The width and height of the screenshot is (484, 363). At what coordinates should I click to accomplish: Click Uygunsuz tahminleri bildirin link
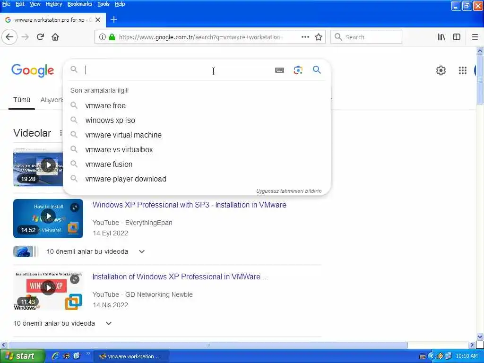pyautogui.click(x=289, y=191)
